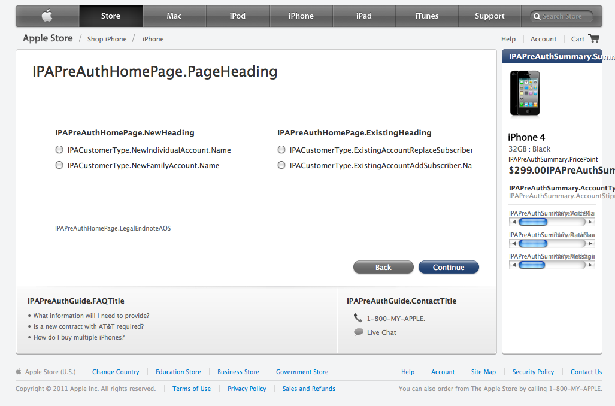The image size is (615, 406).
Task: Click the DataPlan slider thumb
Action: pyautogui.click(x=532, y=244)
